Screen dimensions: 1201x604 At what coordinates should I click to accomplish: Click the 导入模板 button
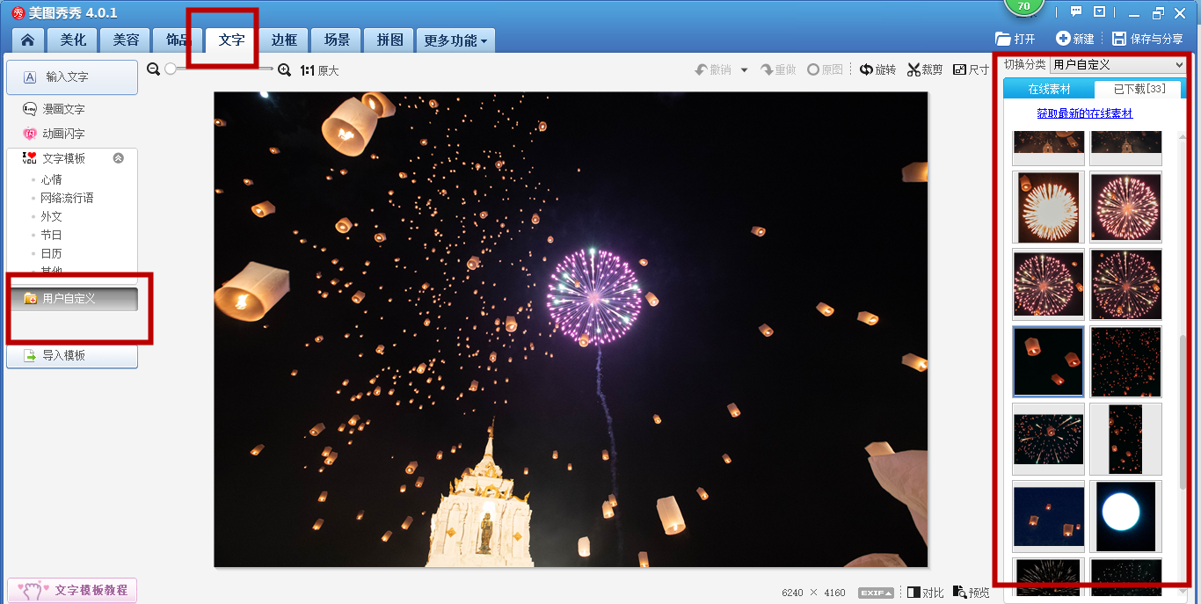[x=72, y=356]
